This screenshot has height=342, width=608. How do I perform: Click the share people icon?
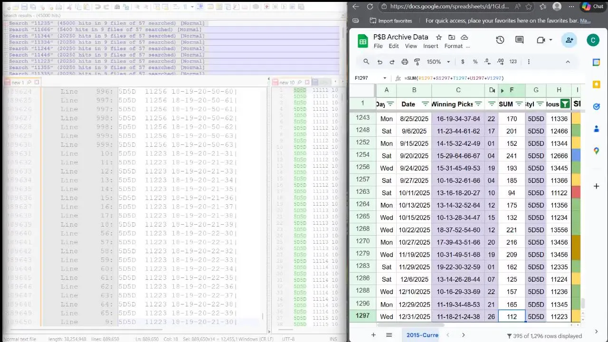tap(569, 40)
